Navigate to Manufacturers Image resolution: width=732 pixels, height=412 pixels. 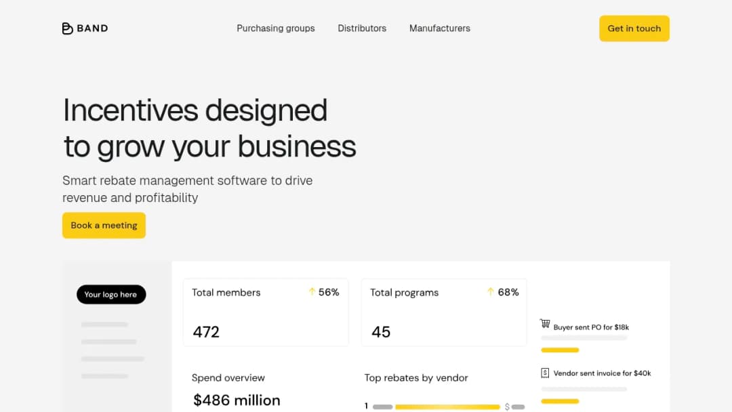(440, 28)
